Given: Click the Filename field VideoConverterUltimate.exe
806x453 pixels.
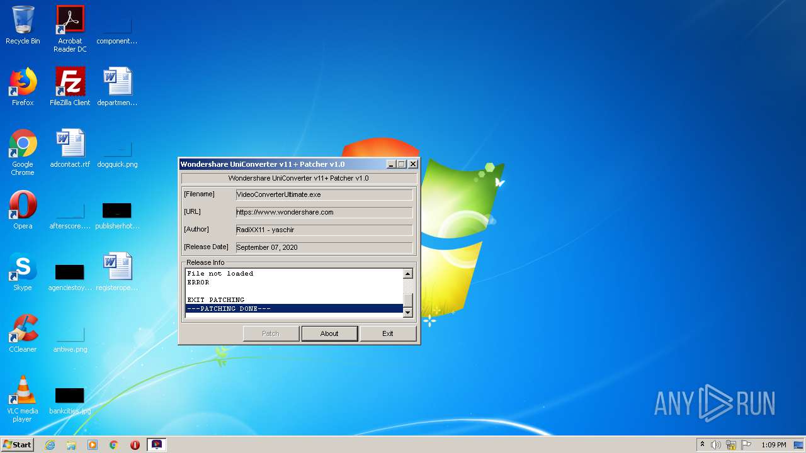Looking at the screenshot, I should pos(324,195).
